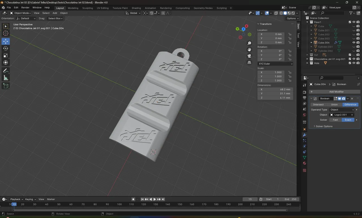Open the Edit menu
Image resolution: width=362 pixels, height=218 pixels.
(x=16, y=8)
